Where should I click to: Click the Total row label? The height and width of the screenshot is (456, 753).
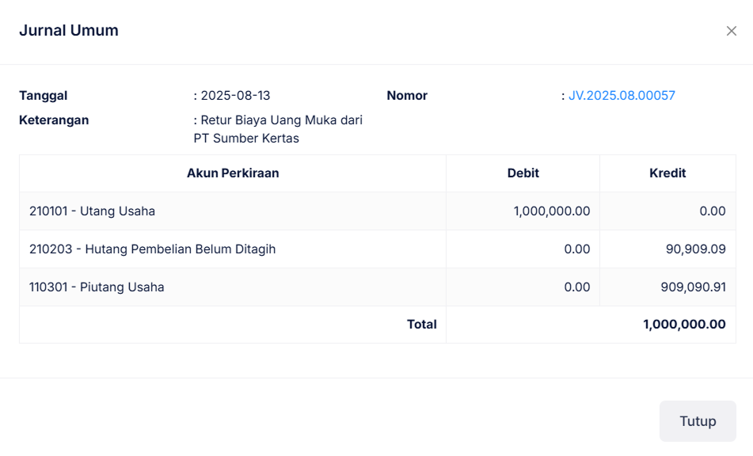[421, 325]
